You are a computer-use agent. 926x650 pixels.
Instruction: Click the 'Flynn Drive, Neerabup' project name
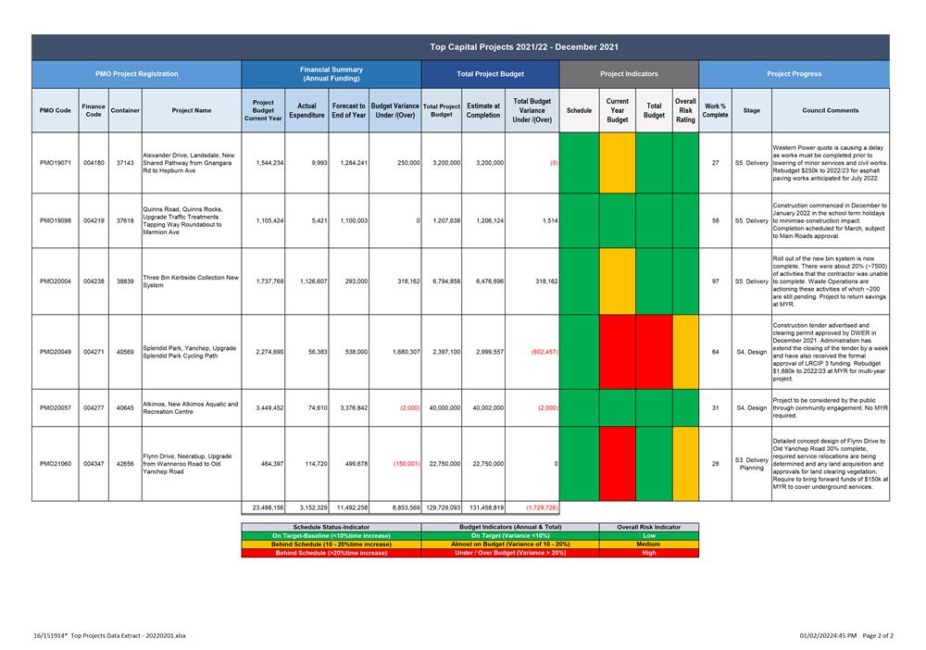[x=187, y=464]
